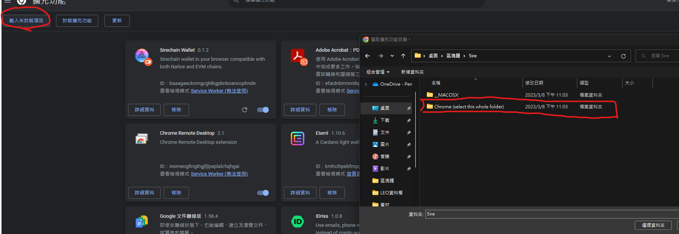Click the pin icon beside 影片
679x234 pixels.
pyautogui.click(x=409, y=169)
